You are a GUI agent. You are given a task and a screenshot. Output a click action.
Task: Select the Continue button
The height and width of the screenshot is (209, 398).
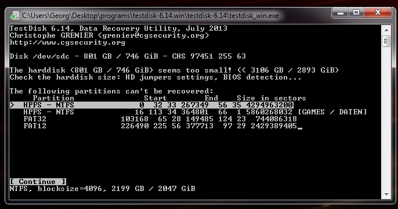tap(38, 182)
